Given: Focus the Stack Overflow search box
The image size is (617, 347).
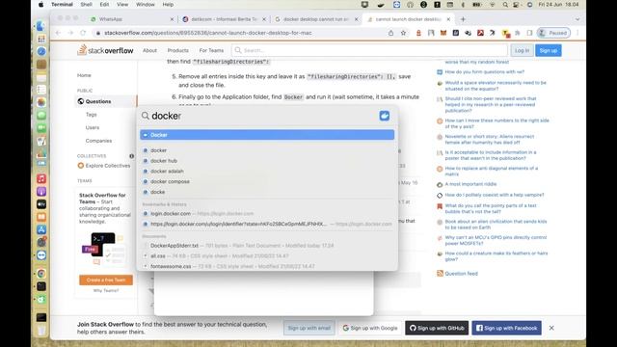Looking at the screenshot, I should pos(369,50).
